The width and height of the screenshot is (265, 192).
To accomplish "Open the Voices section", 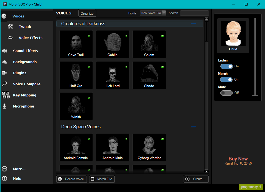I will (x=18, y=16).
